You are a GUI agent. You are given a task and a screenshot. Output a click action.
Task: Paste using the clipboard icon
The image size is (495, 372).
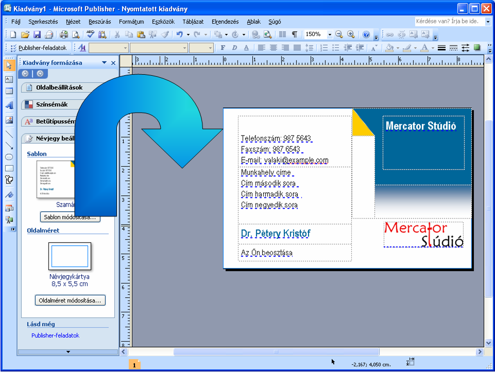coord(141,35)
